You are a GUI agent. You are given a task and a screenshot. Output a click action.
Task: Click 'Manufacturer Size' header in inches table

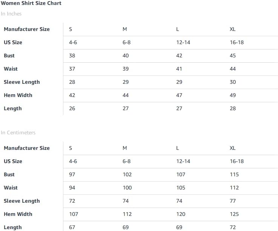coord(27,29)
